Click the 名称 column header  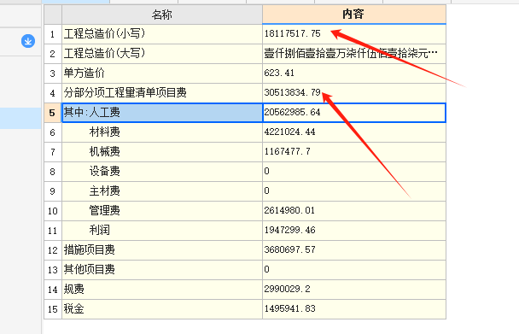(x=162, y=15)
